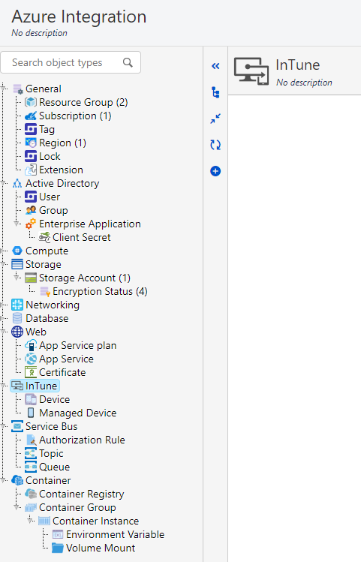The height and width of the screenshot is (562, 361).
Task: Click the Search object types field
Action: tap(71, 62)
